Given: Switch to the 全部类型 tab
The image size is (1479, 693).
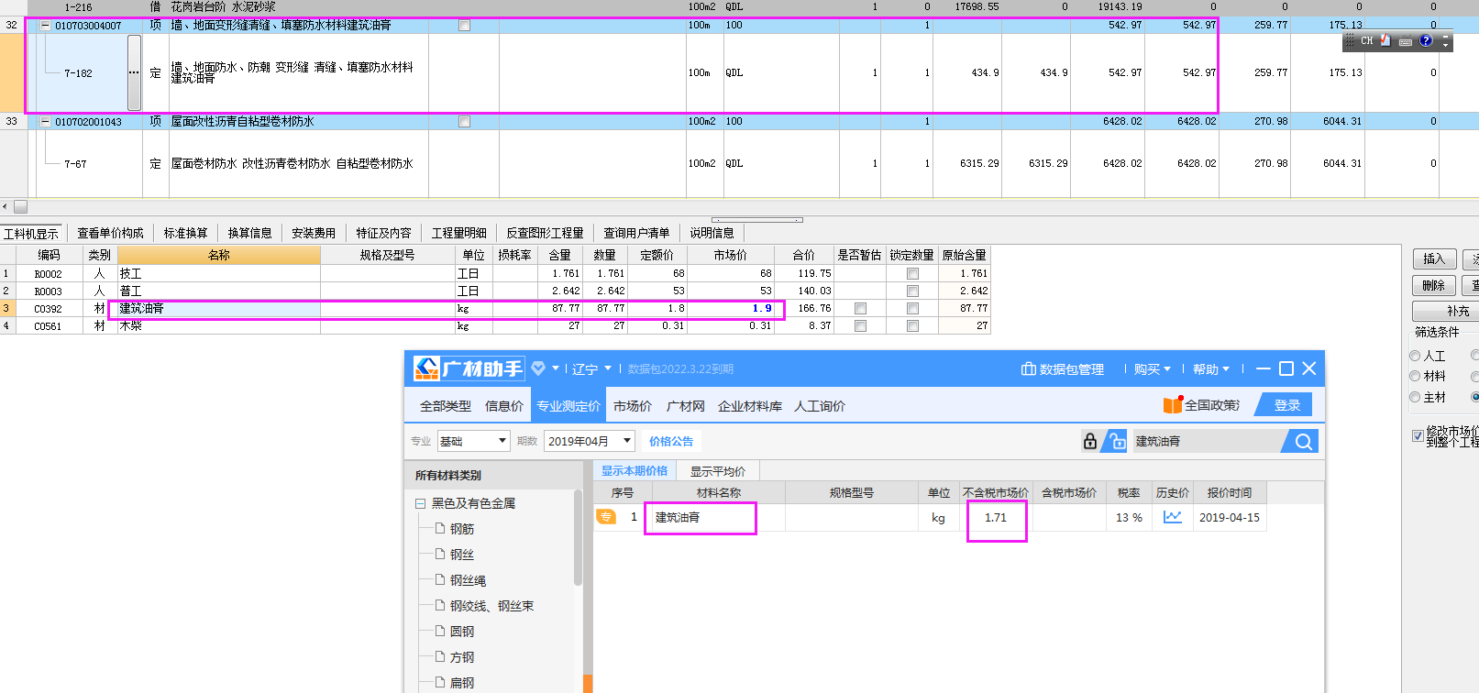Looking at the screenshot, I should click(446, 405).
